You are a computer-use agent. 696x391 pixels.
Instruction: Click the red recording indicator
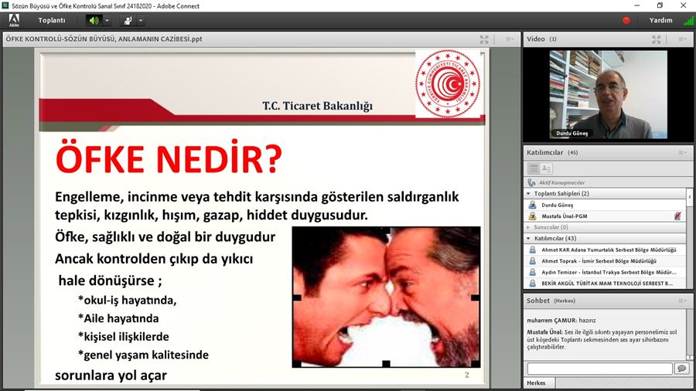click(x=626, y=21)
